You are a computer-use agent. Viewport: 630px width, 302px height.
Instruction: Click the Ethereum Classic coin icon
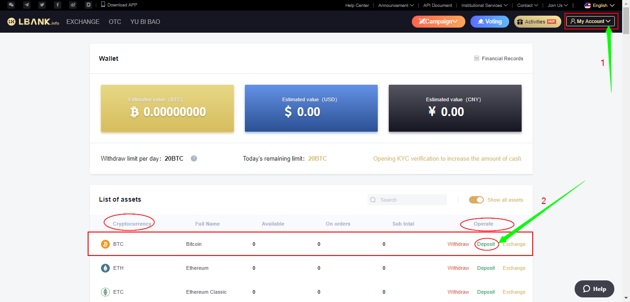(x=106, y=292)
